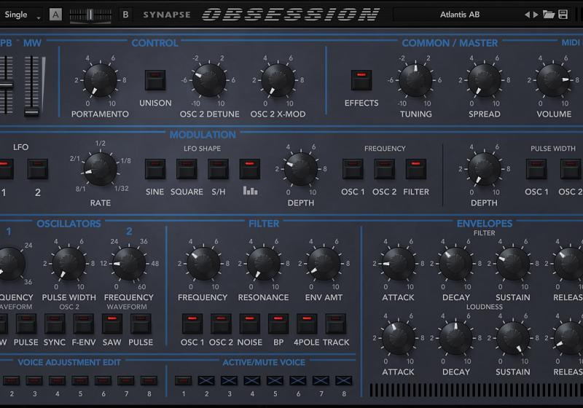Open the preset browser folder icon

coord(549,15)
